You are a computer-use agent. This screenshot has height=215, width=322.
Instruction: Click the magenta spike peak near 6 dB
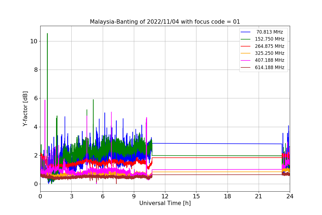click(45, 100)
